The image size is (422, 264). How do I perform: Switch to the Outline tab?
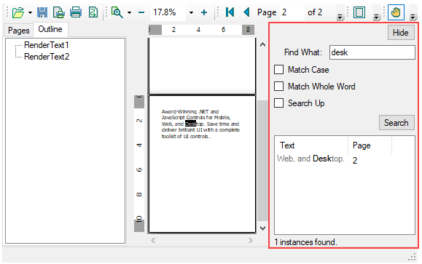pyautogui.click(x=50, y=29)
